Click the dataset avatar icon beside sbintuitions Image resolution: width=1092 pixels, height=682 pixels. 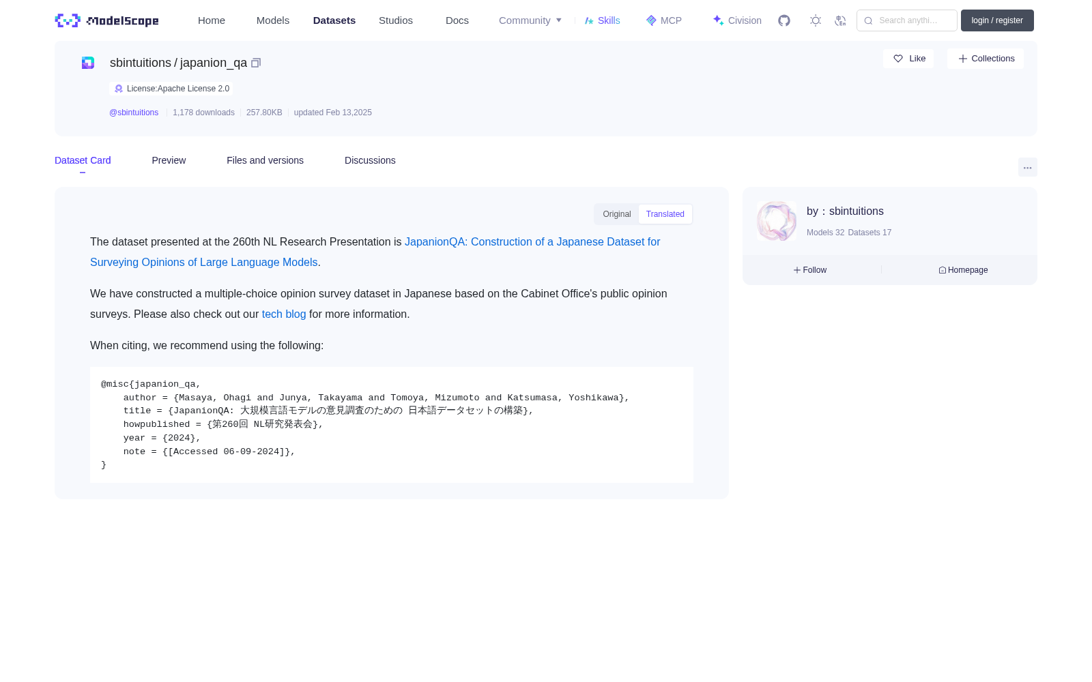point(88,63)
